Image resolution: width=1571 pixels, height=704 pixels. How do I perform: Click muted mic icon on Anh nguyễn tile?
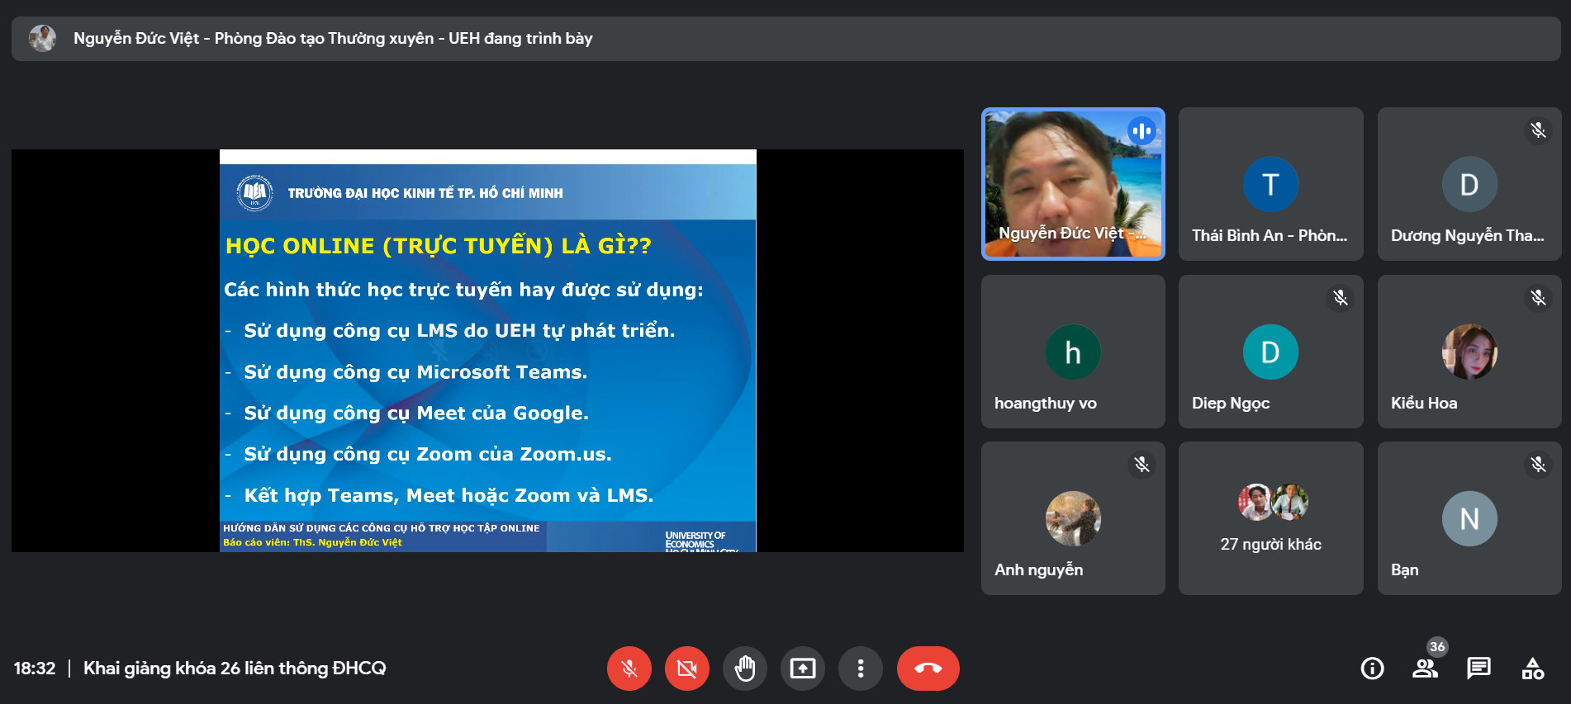click(1142, 465)
